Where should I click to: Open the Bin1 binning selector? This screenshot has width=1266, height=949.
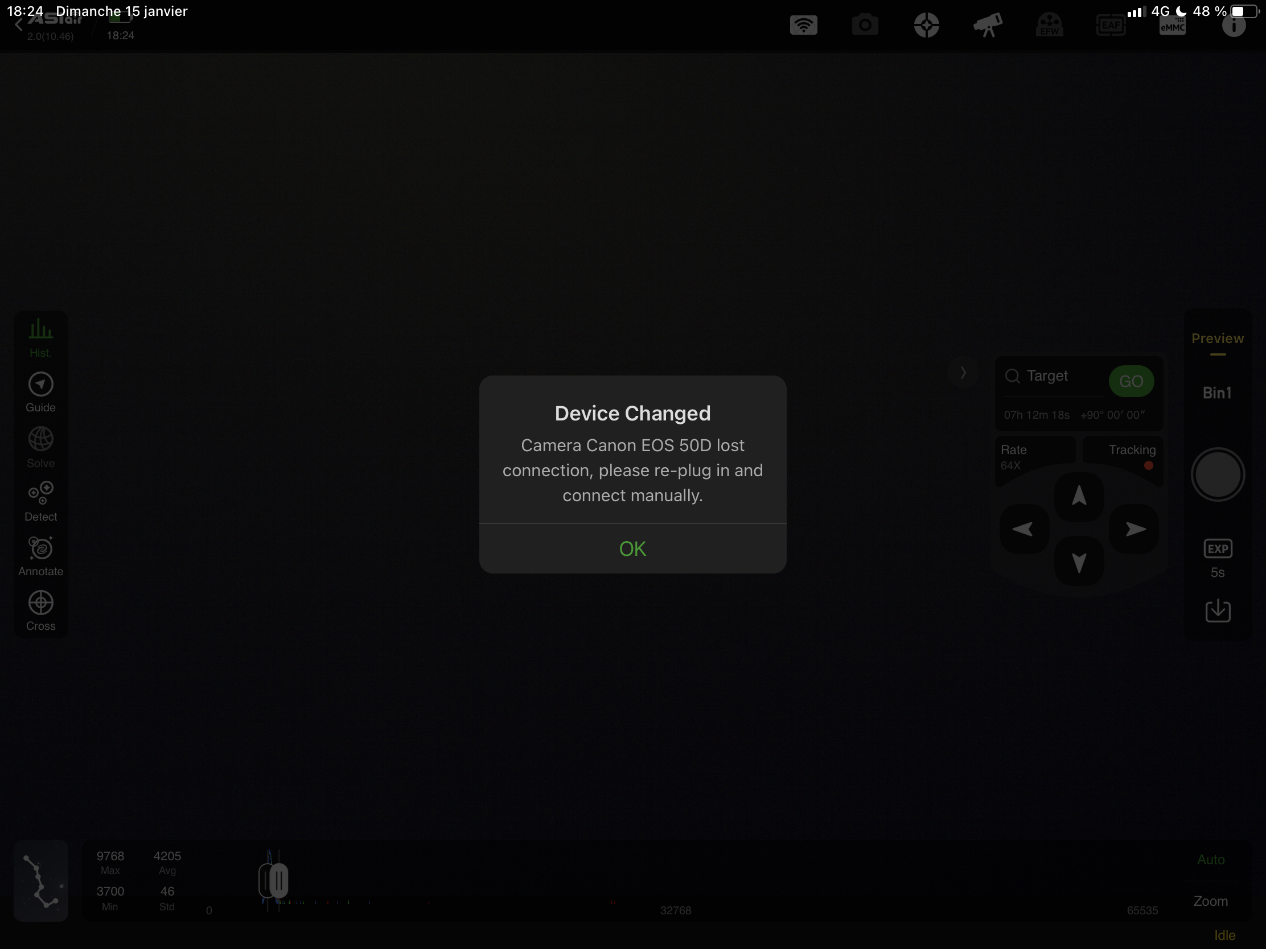point(1217,393)
